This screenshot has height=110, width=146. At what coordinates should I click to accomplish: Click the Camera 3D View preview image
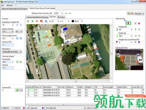coord(129,60)
